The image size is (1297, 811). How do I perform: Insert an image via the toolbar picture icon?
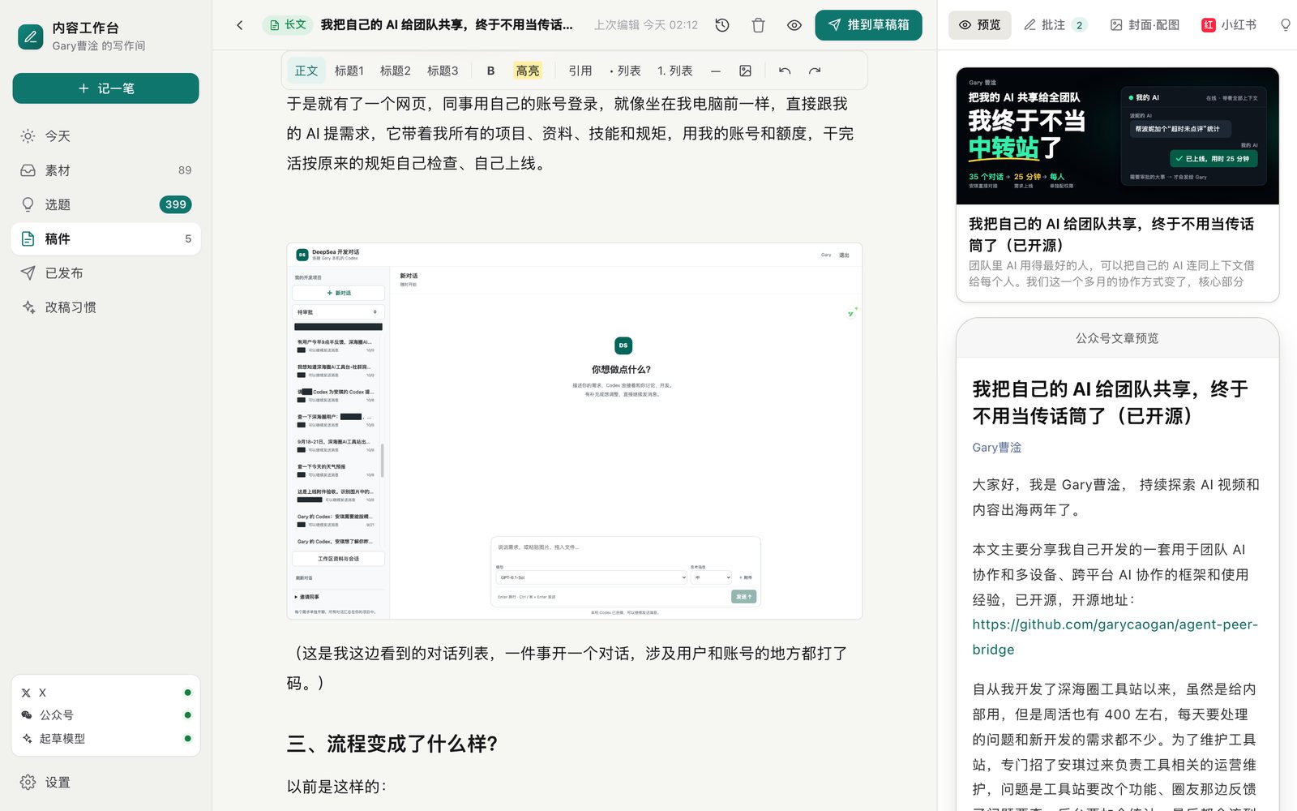click(x=745, y=71)
